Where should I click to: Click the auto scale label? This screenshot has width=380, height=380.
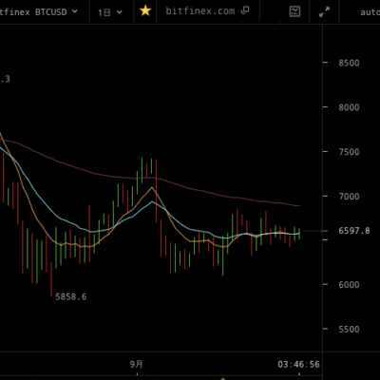[x=370, y=12]
